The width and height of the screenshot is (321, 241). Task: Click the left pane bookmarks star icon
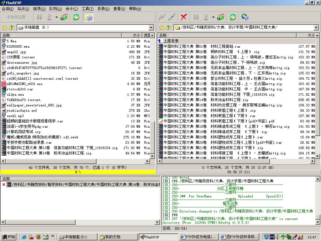pos(4,28)
